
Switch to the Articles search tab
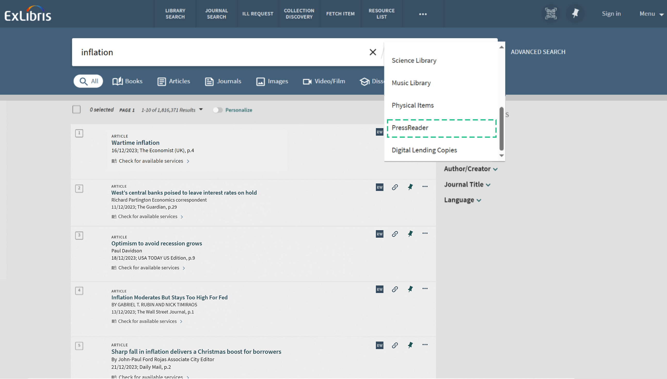click(x=173, y=81)
